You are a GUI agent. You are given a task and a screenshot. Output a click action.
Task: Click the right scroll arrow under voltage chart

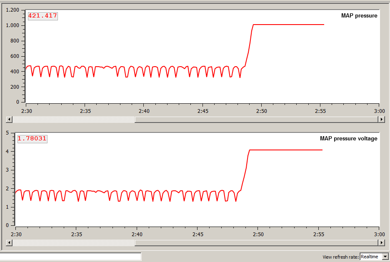381,242
